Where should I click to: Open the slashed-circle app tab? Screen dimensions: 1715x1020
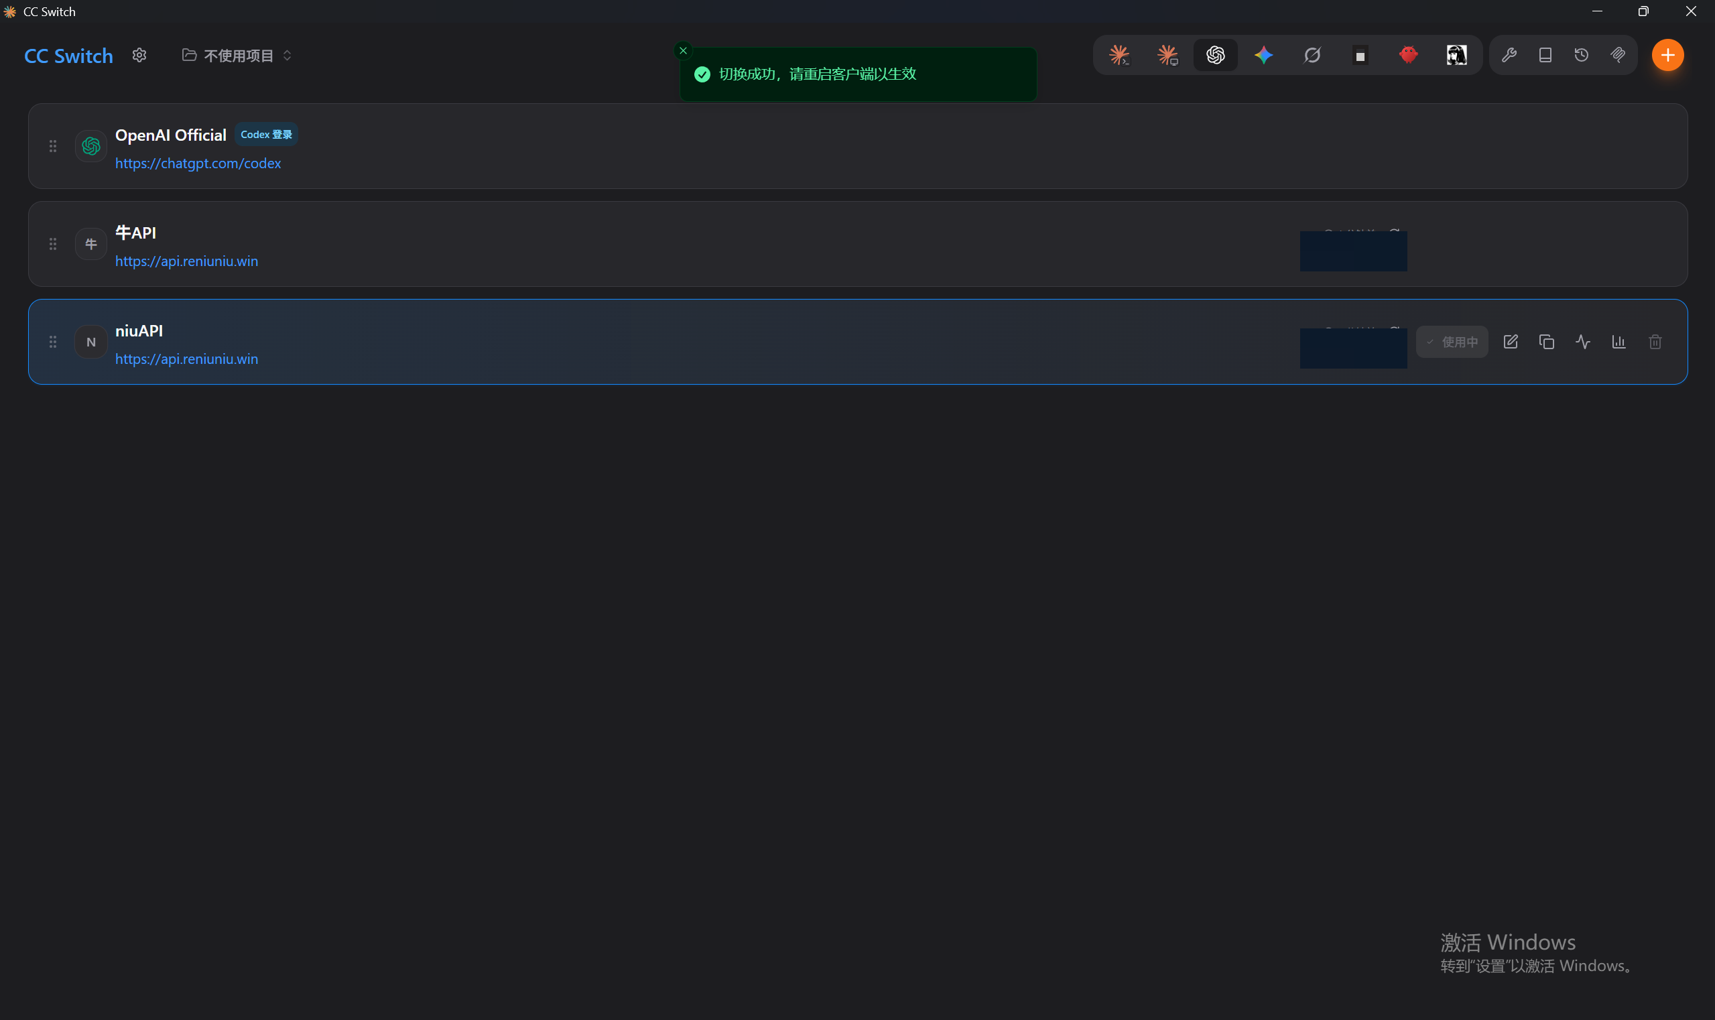[x=1312, y=55]
